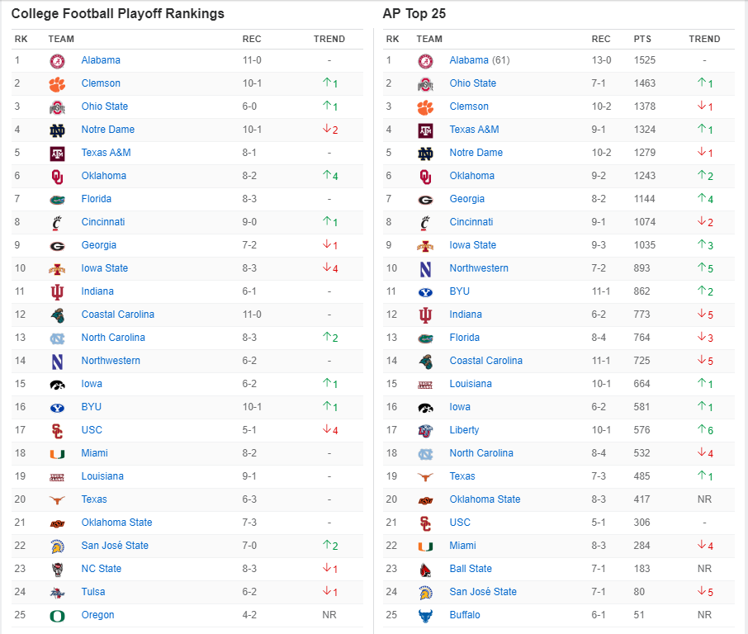Follow the Ball State team link
This screenshot has width=748, height=634.
[471, 569]
